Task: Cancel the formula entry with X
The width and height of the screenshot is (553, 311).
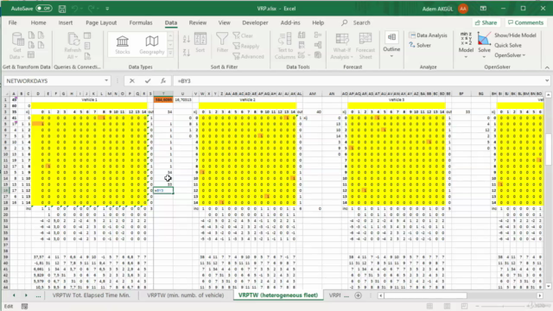Action: 132,80
